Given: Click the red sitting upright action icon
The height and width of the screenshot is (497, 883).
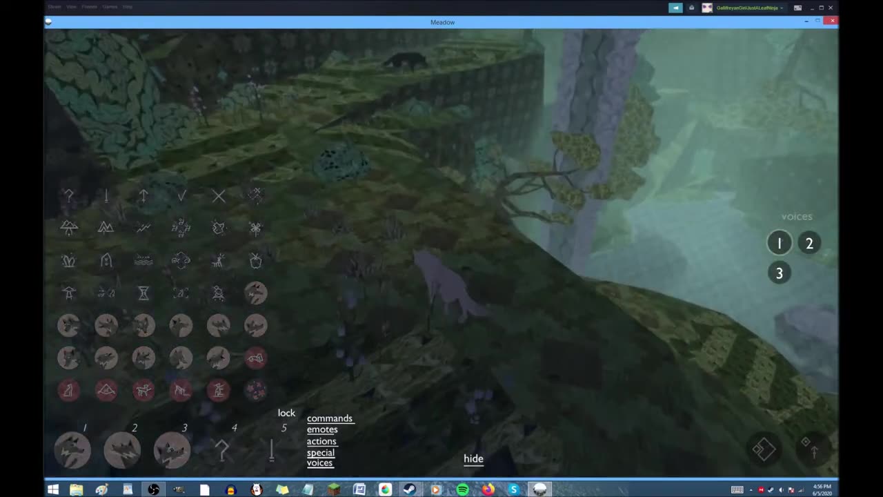Looking at the screenshot, I should 69,391.
